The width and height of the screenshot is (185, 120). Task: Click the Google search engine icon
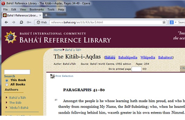[x=172, y=22]
